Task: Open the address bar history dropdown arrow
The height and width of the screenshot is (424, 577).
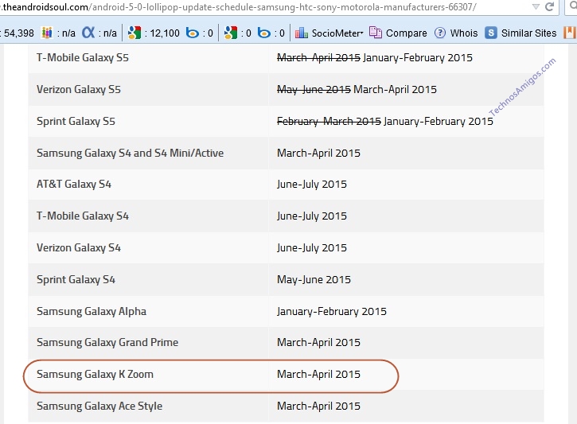Action: [536, 6]
